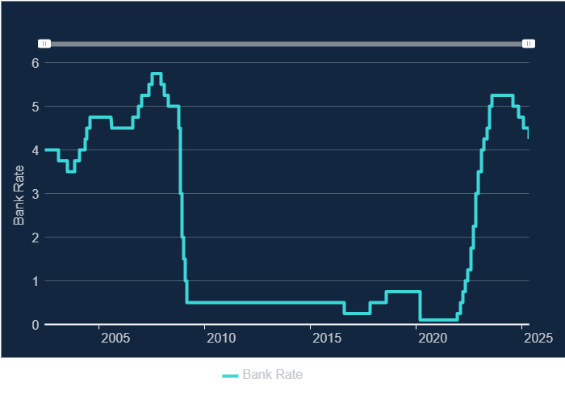Click the 5.25 plateau before 2025
The width and height of the screenshot is (565, 404).
point(502,95)
